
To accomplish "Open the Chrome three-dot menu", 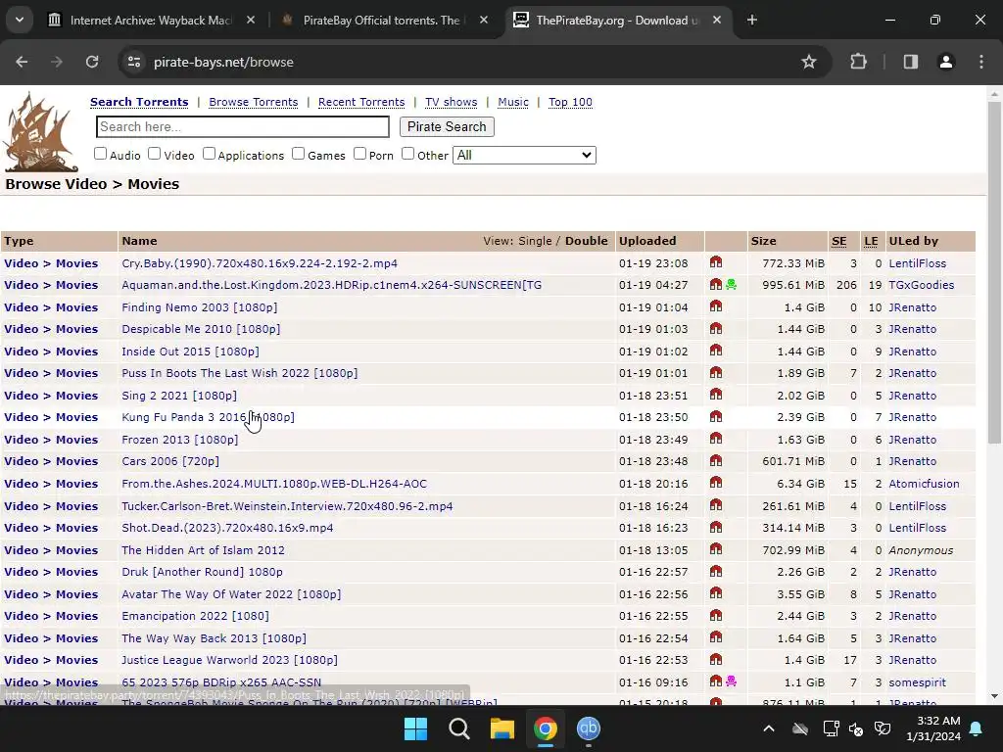I will click(x=981, y=62).
